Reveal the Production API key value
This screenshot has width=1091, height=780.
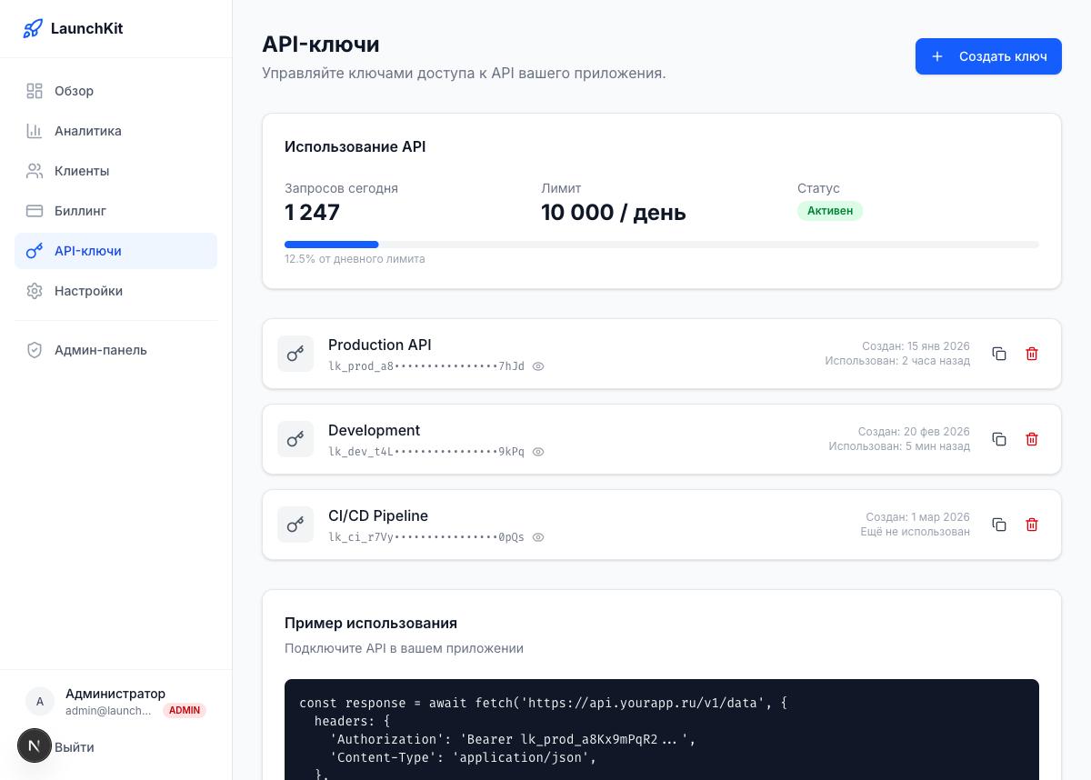pyautogui.click(x=538, y=366)
